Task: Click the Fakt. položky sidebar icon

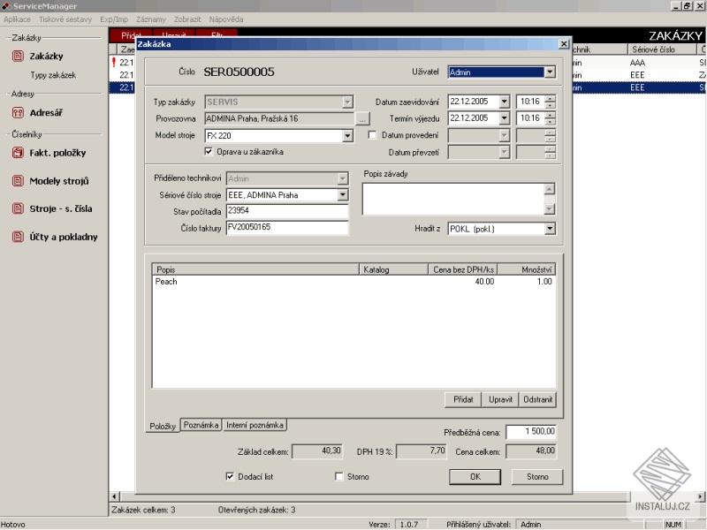Action: click(18, 153)
